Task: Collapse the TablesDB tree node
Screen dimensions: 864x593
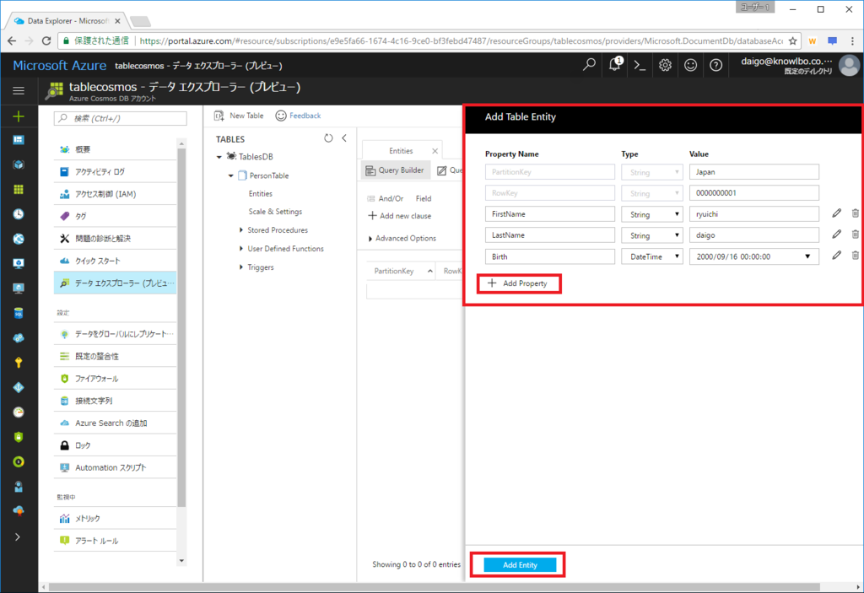Action: 219,157
